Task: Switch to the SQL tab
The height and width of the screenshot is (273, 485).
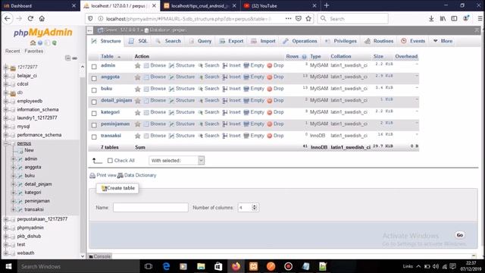Action: coord(138,41)
